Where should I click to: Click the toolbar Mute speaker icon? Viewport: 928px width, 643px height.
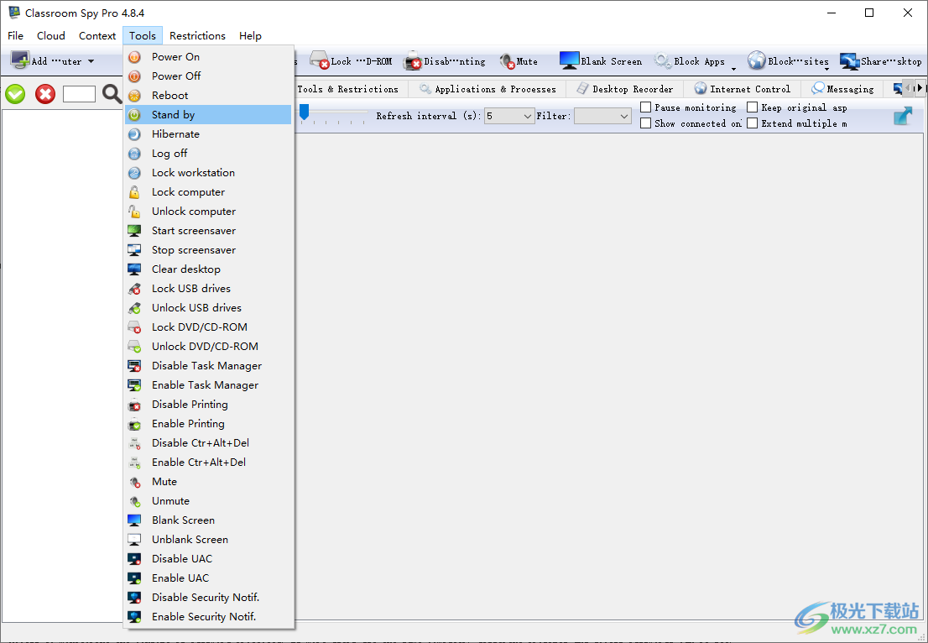tap(507, 61)
